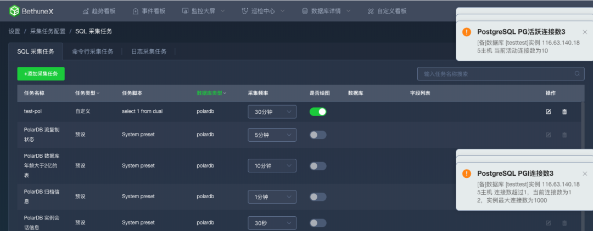This screenshot has height=231, width=593.
Task: Enable plotting for 数据库年龄大于2亿的表
Action: [x=318, y=166]
